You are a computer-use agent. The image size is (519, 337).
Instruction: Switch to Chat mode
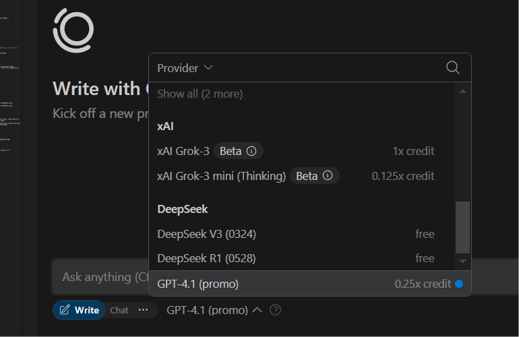pyautogui.click(x=119, y=310)
